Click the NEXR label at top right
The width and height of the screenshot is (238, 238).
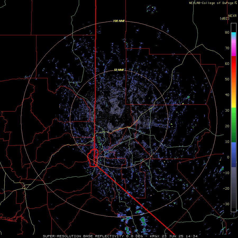coord(232,16)
